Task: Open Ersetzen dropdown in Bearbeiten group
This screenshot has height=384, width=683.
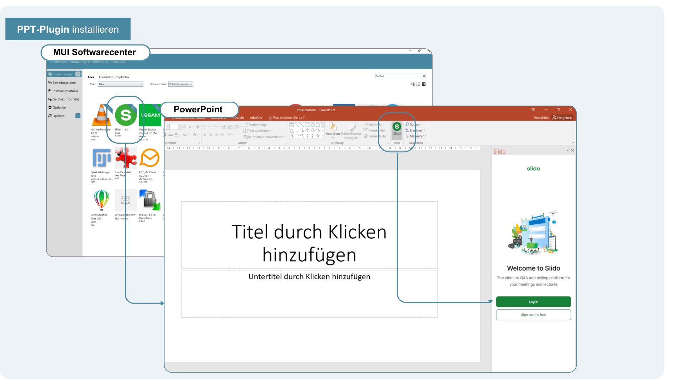Action: coord(415,130)
